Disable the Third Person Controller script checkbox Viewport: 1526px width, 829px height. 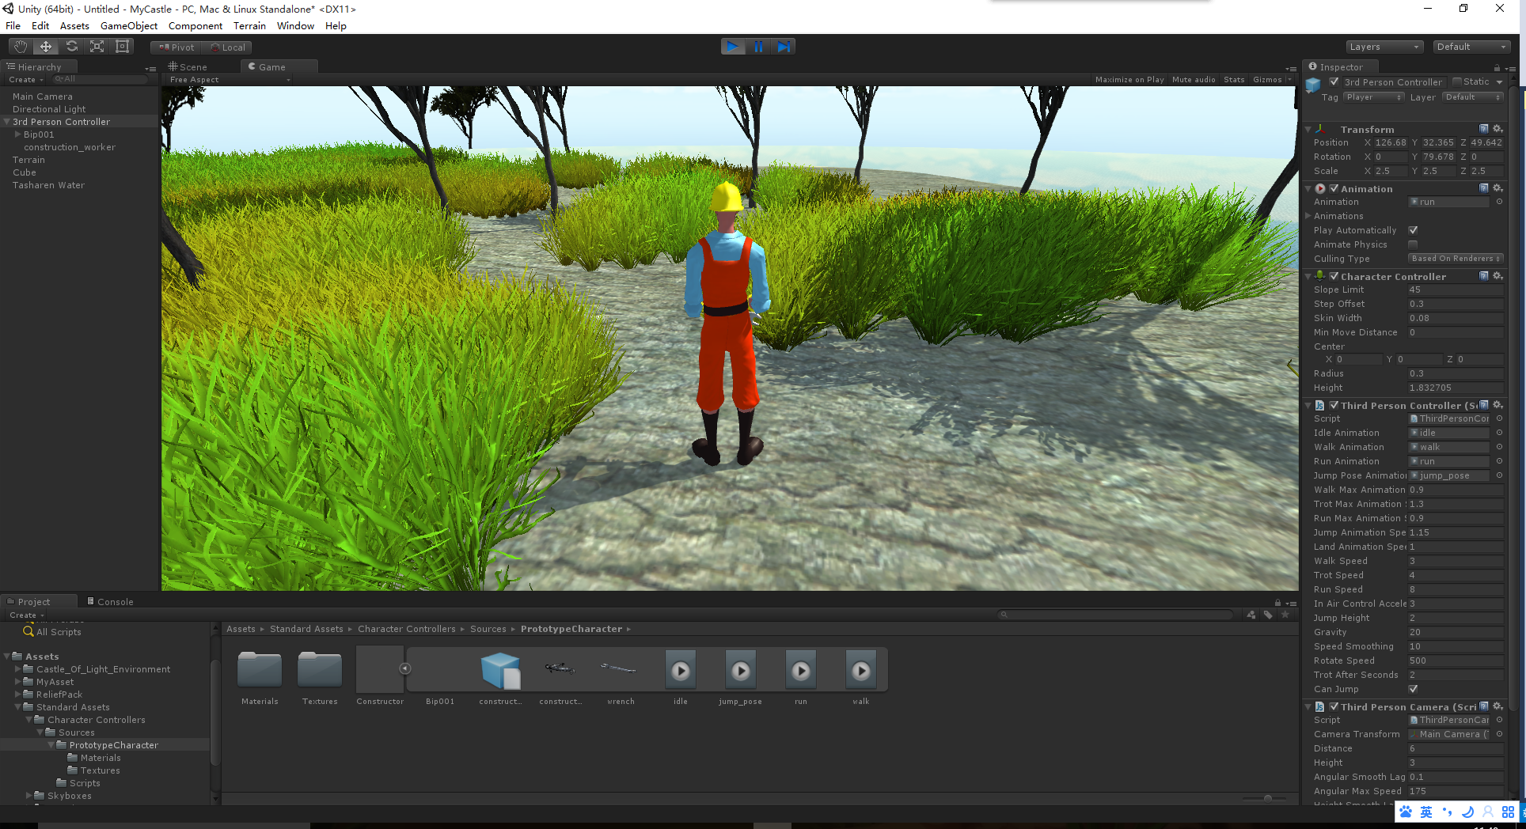click(1334, 405)
